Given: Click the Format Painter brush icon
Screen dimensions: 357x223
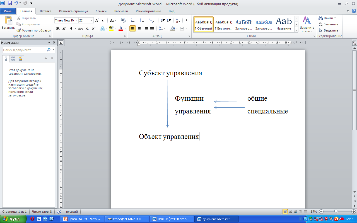Looking at the screenshot, I should click(x=19, y=30).
